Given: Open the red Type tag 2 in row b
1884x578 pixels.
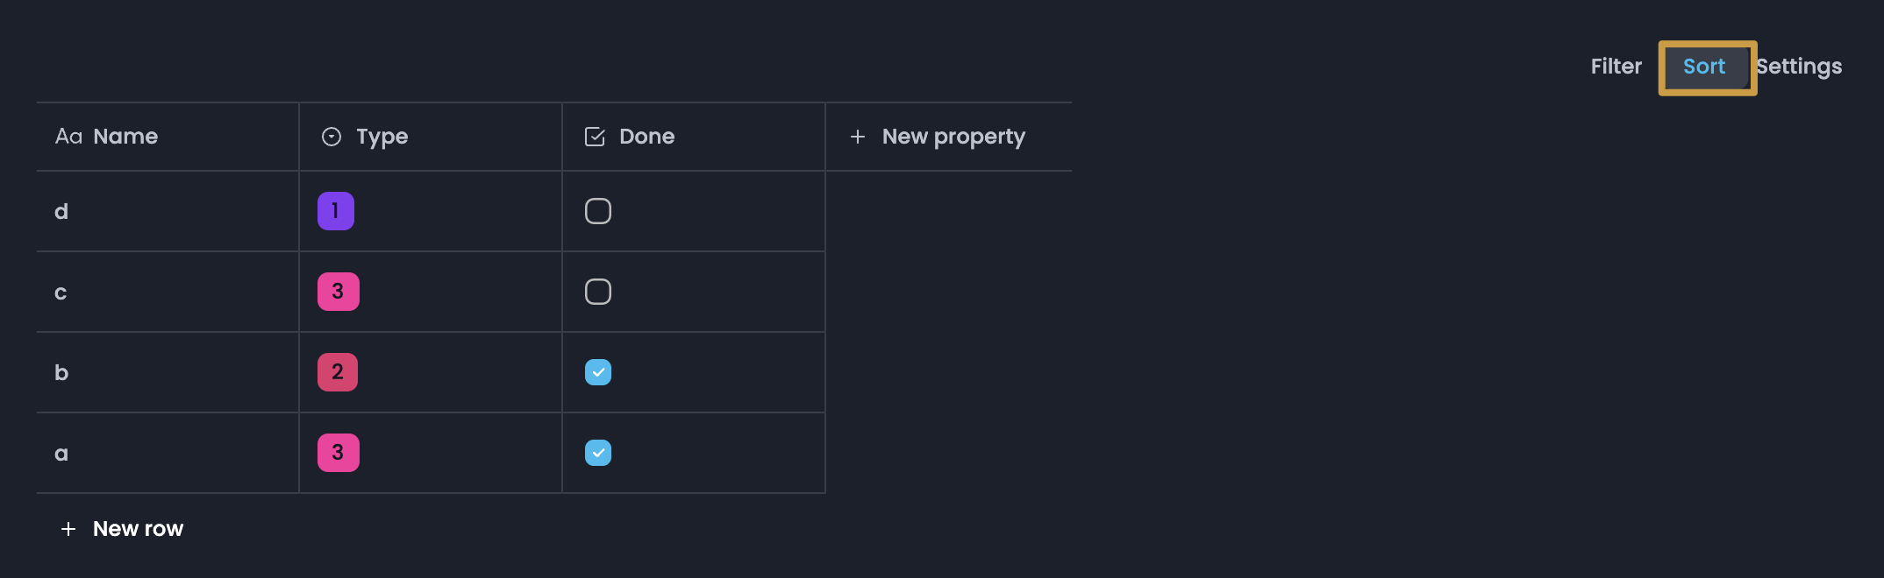Looking at the screenshot, I should coord(338,372).
